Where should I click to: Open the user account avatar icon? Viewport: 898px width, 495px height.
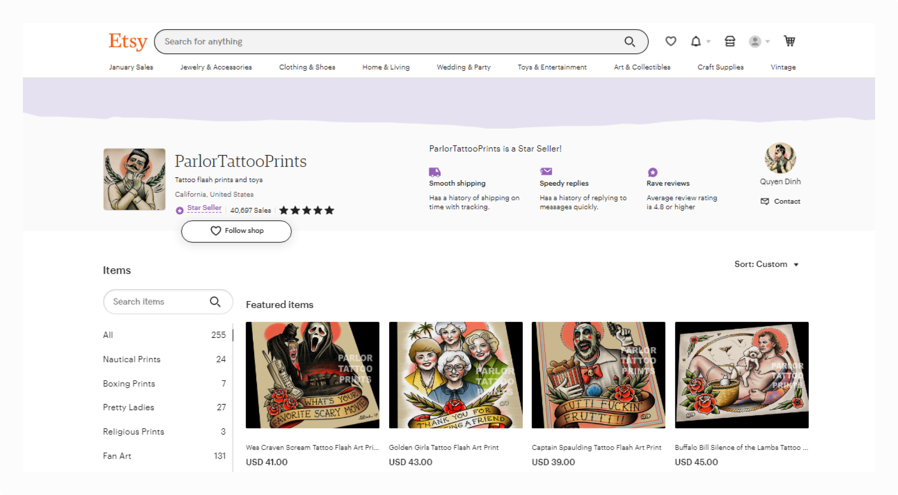point(755,41)
